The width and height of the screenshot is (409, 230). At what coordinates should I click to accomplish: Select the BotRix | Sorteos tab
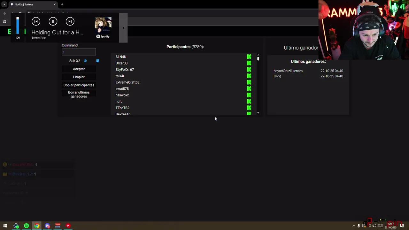pyautogui.click(x=31, y=4)
